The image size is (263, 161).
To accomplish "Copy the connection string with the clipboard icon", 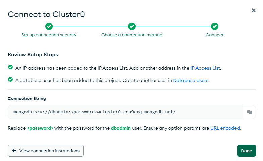I will (x=250, y=112).
